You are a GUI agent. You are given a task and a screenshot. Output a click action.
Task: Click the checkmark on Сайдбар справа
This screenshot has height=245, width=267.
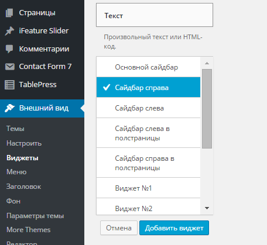107,88
